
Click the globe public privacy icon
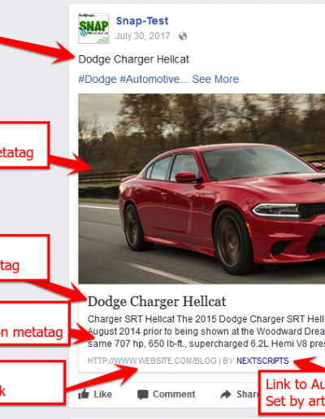click(183, 36)
